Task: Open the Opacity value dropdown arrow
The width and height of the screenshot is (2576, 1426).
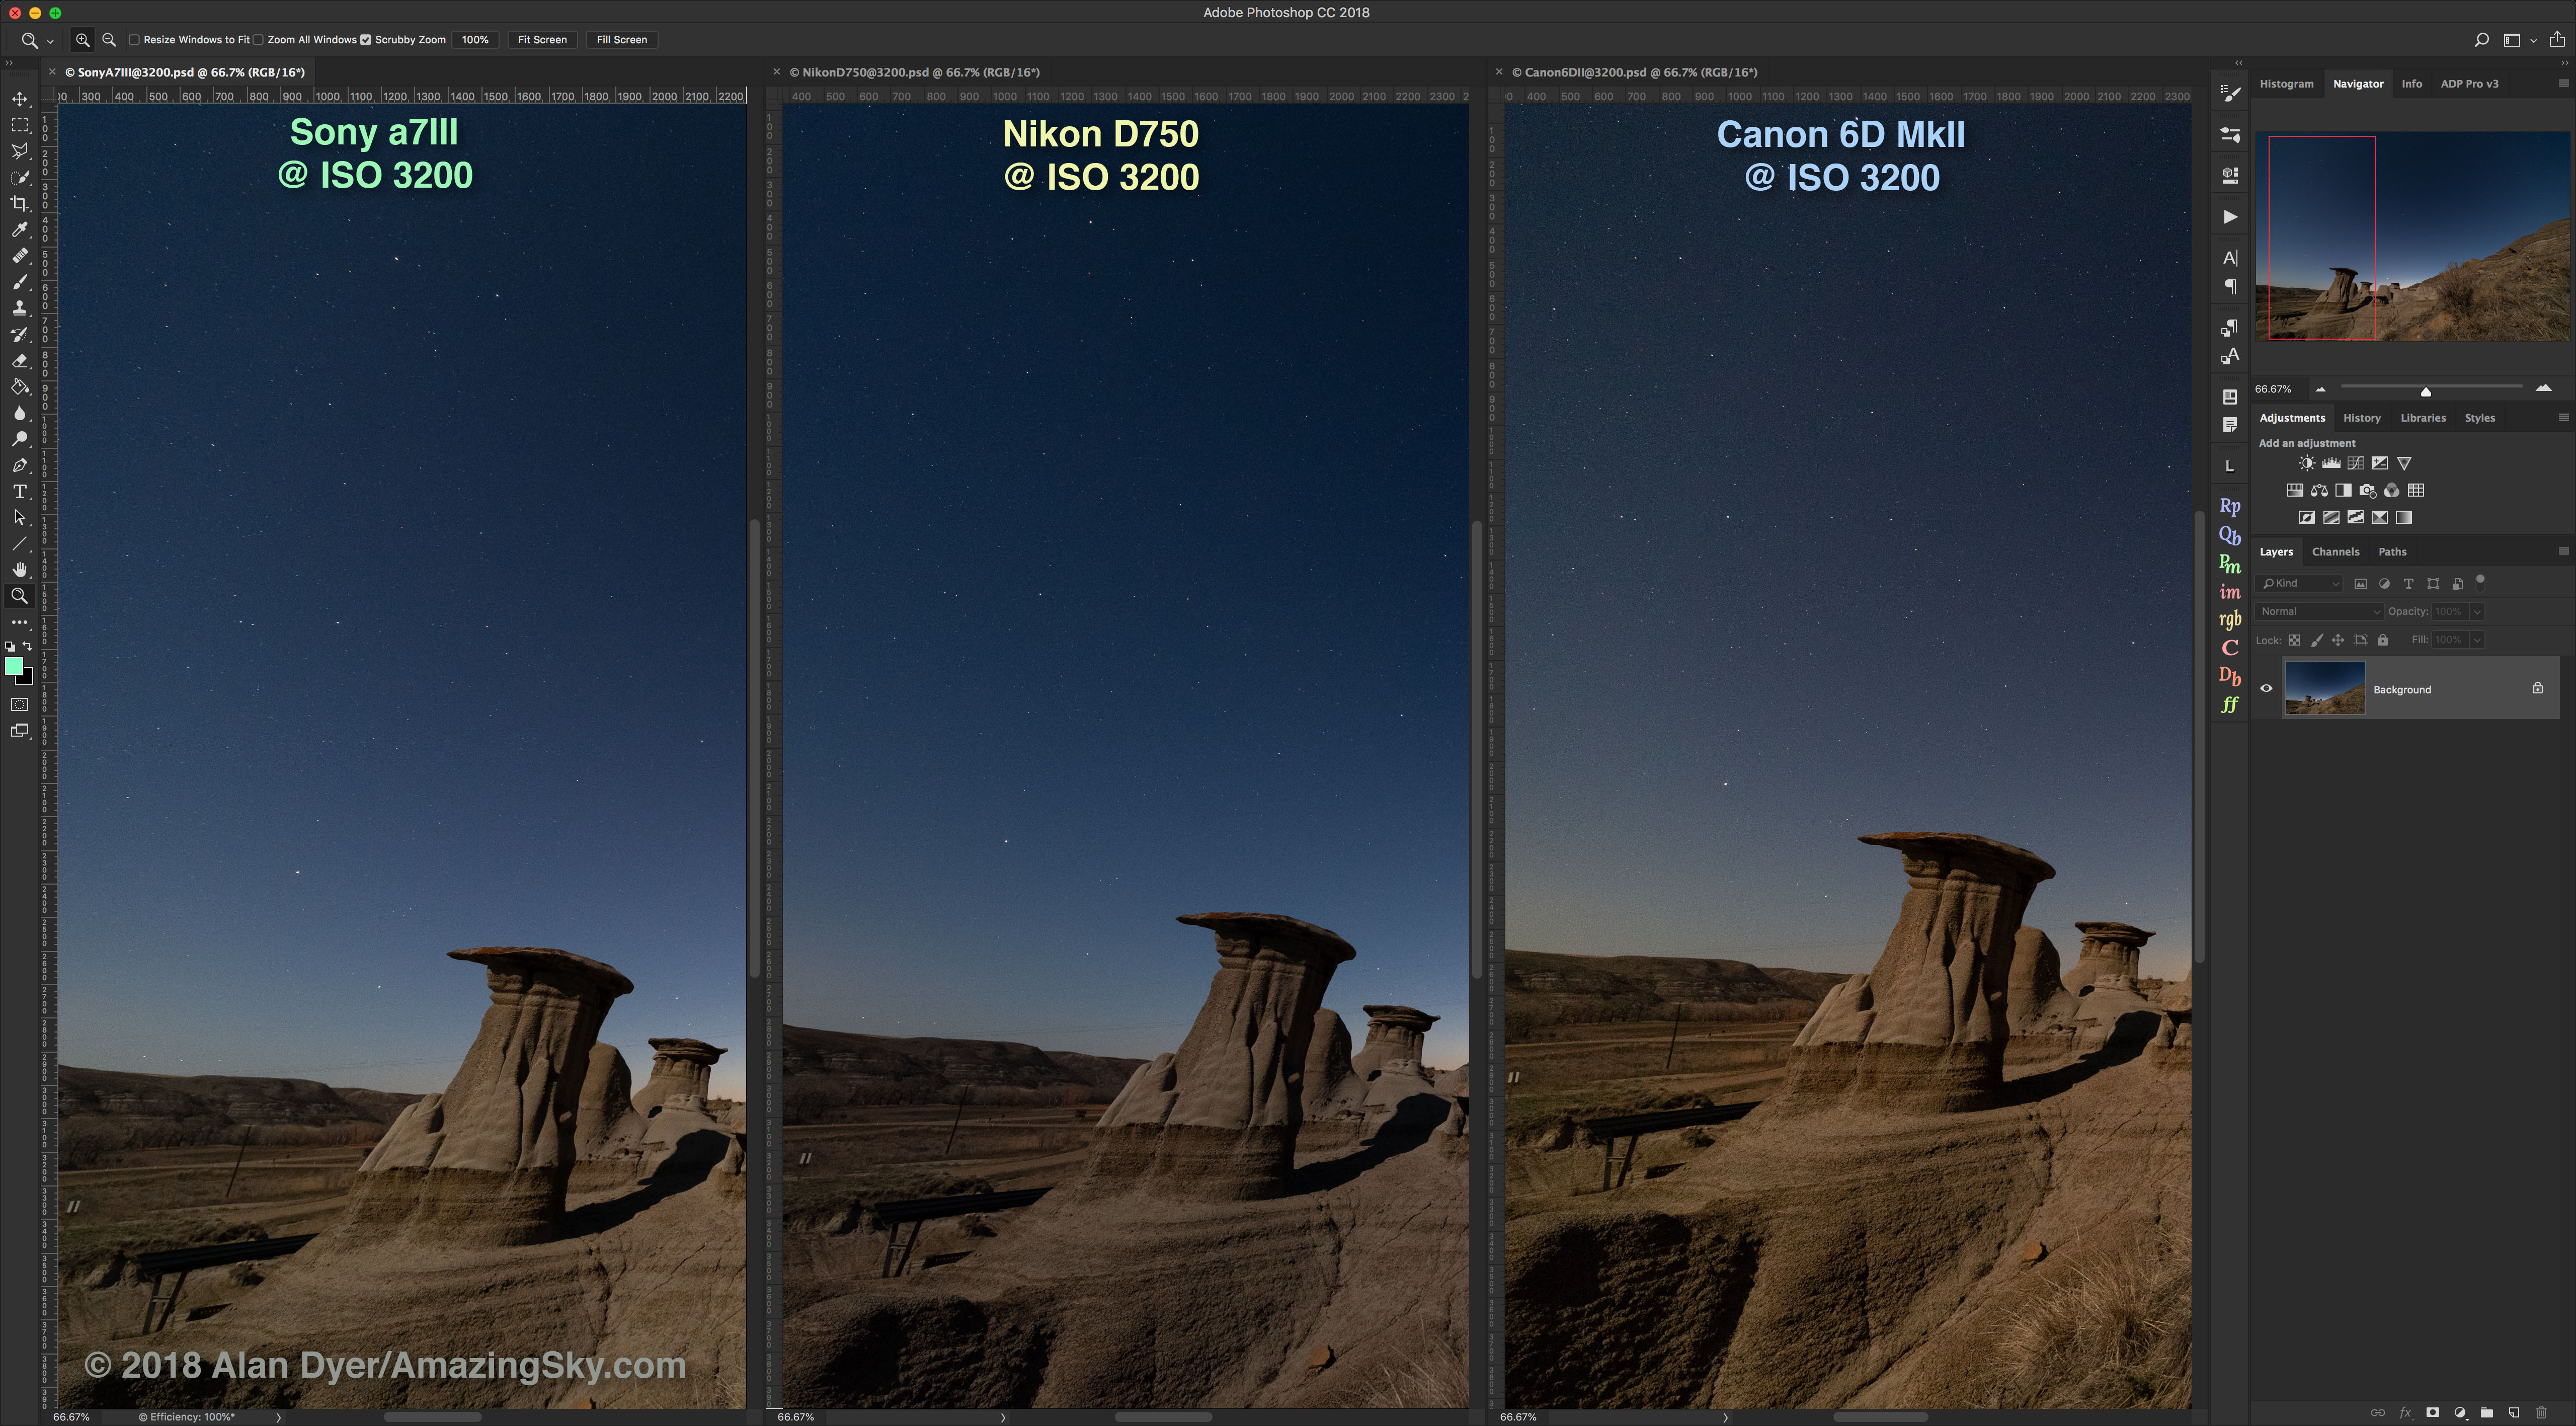Action: coord(2477,611)
